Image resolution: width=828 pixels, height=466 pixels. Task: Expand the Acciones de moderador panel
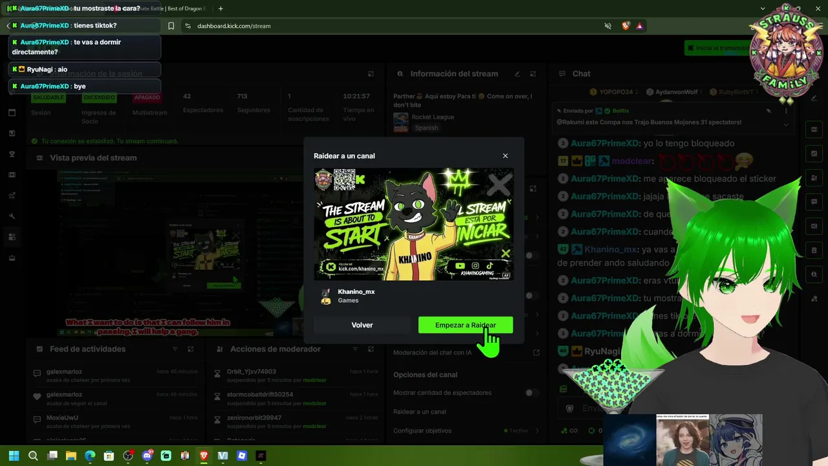(371, 349)
